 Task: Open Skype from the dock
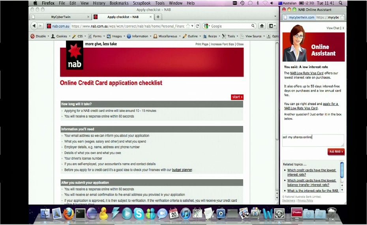(139, 214)
